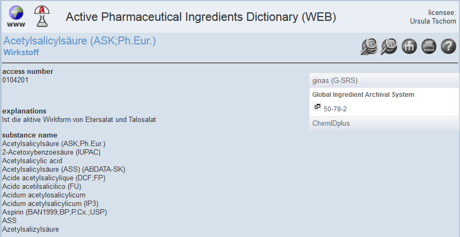Click the pharmacy flask logo icon
The image size is (460, 237).
[42, 17]
